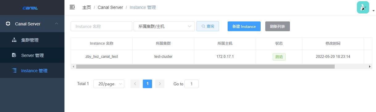Toggle the sidebar hamburger icon
376x112 pixels.
coord(72,7)
